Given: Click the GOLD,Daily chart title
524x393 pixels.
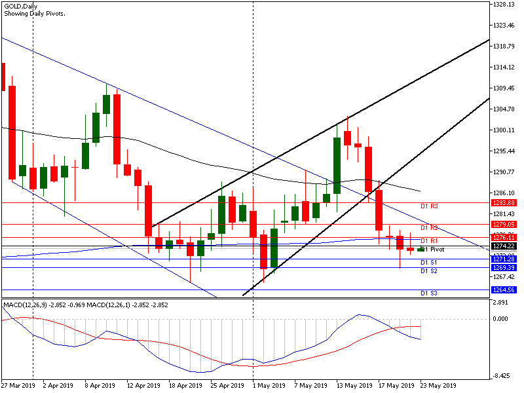Looking at the screenshot, I should (20, 6).
